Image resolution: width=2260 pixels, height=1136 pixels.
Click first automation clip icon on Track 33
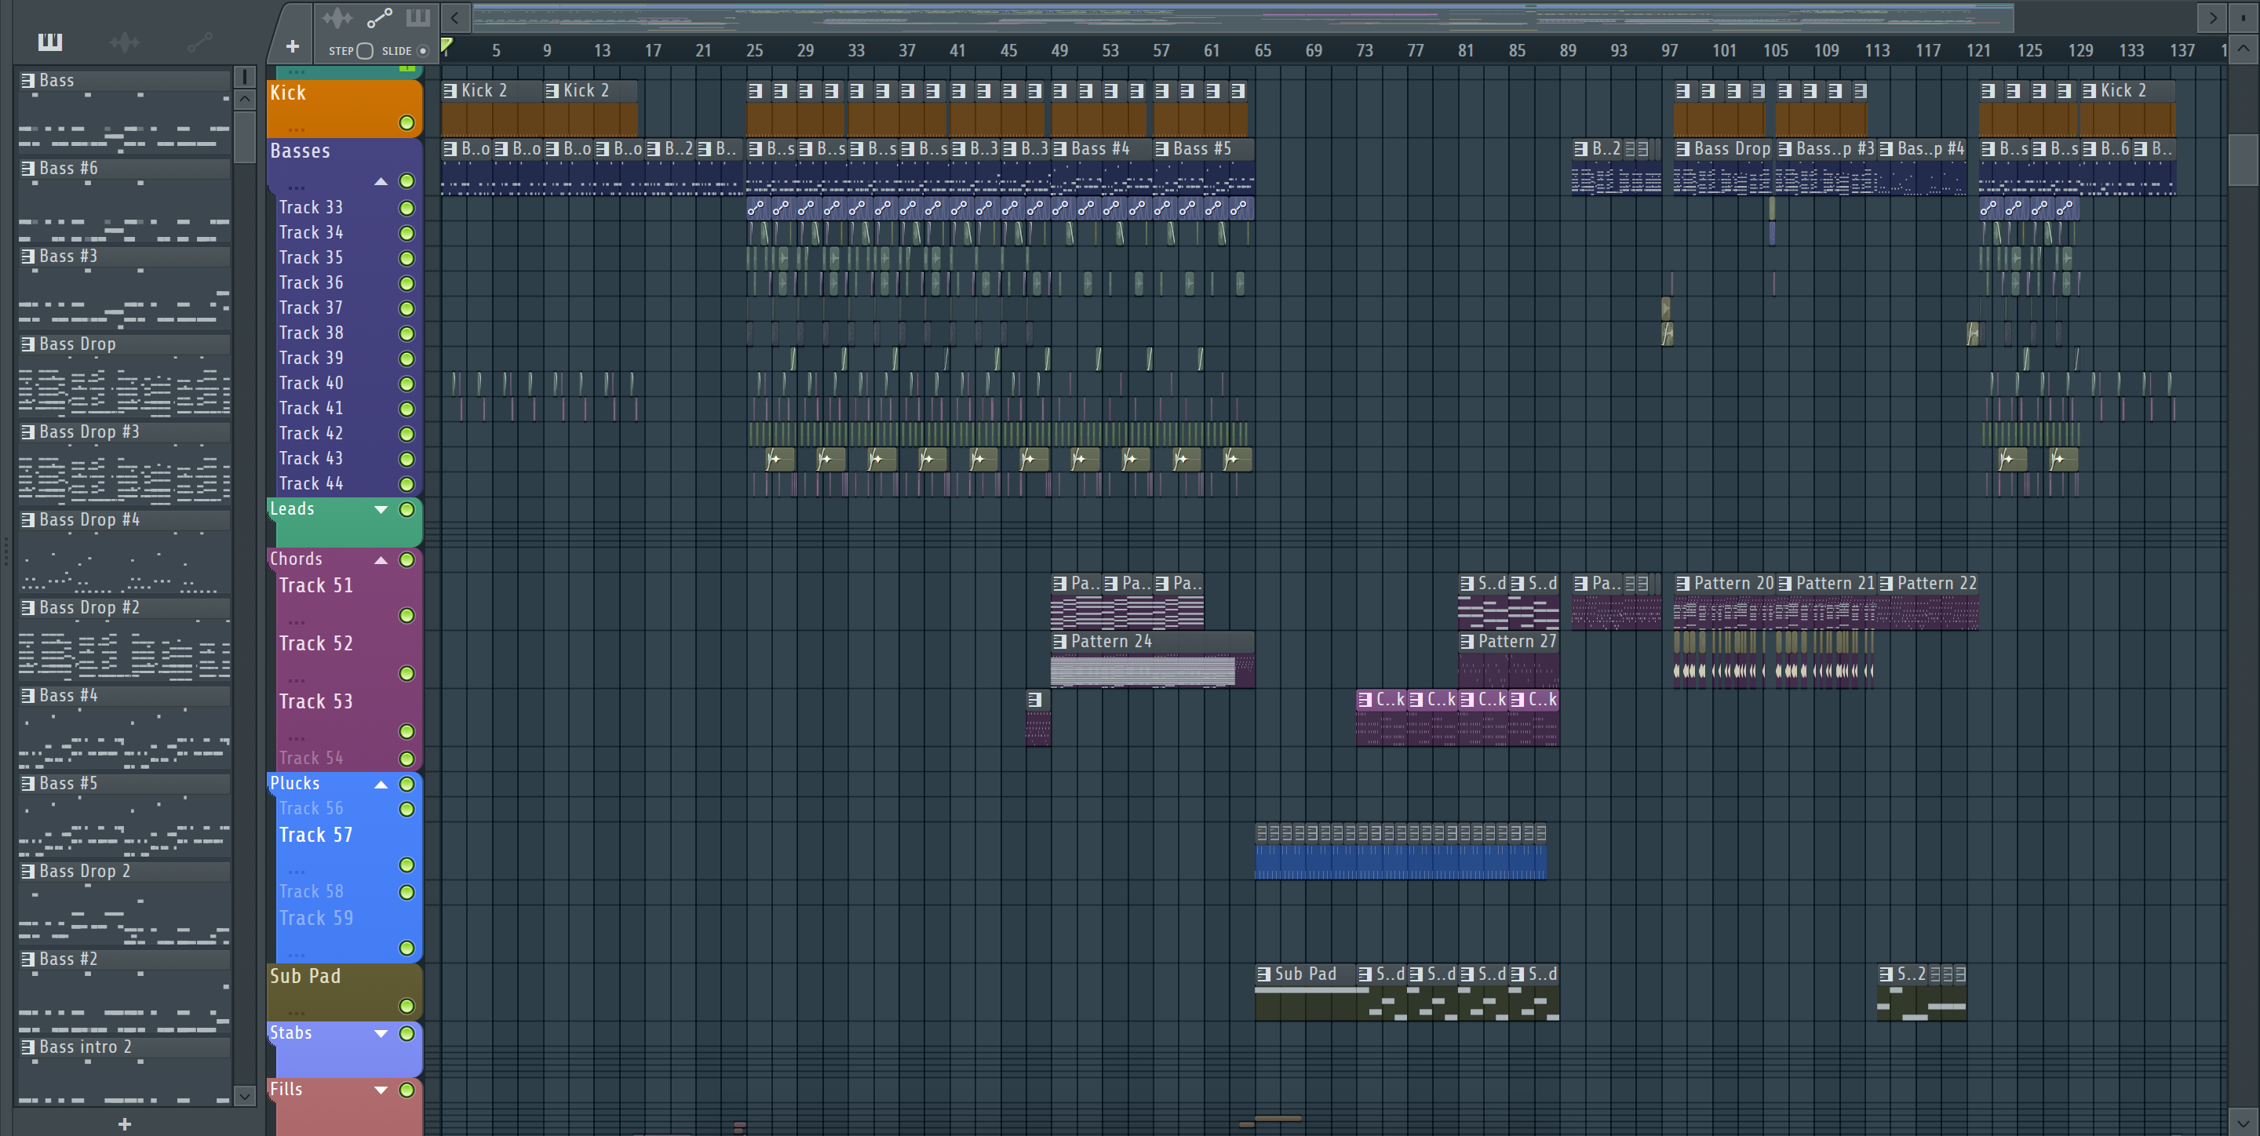pos(756,208)
